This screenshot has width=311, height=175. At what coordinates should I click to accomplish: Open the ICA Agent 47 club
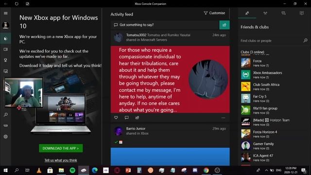[274, 157]
